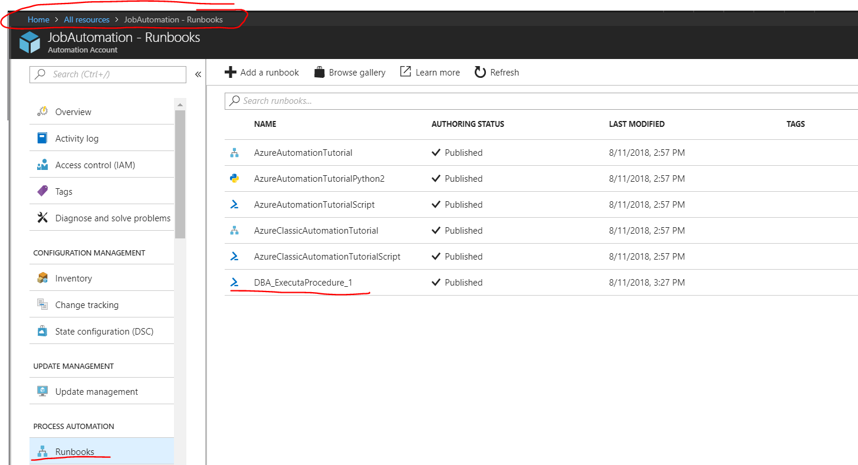Open the DBA_ExecutaProcedure_1 runbook
This screenshot has height=465, width=858.
(x=303, y=283)
